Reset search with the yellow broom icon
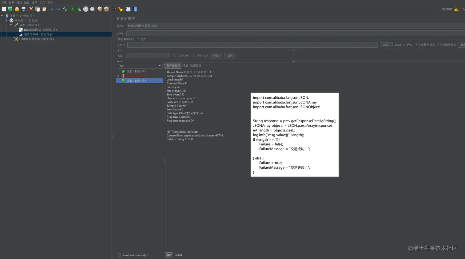Screen dimensions: 465x259 (121, 9)
